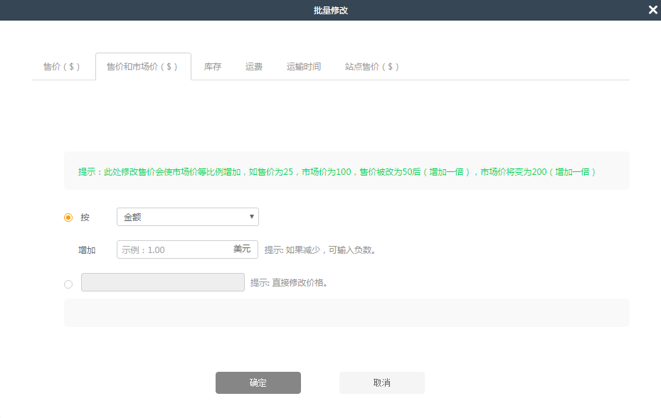Screen dimensions: 661x418
Task: Switch to the 站点售价（$） tab
Action: pos(371,66)
